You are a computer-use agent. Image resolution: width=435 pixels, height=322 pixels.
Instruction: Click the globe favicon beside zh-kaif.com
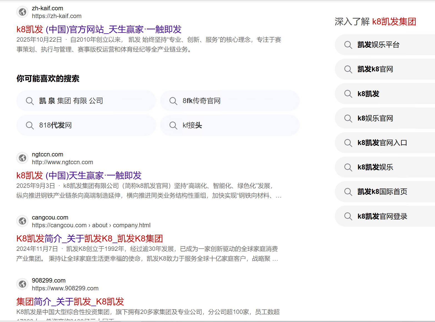(x=22, y=12)
